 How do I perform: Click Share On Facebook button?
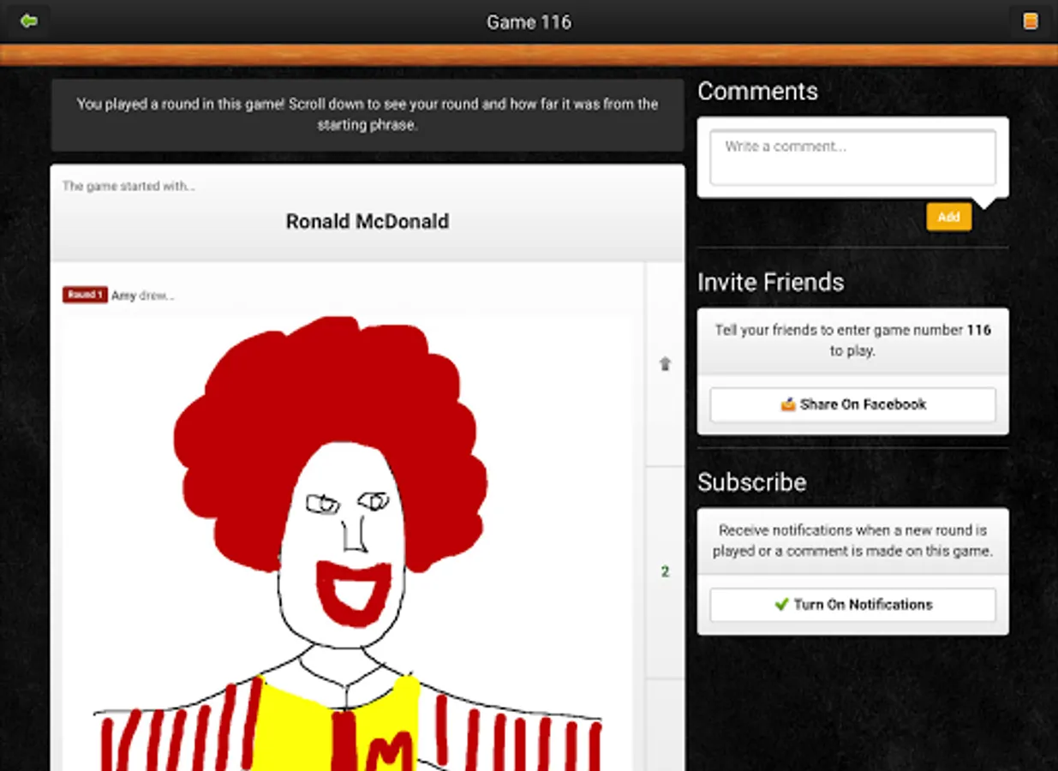[852, 404]
